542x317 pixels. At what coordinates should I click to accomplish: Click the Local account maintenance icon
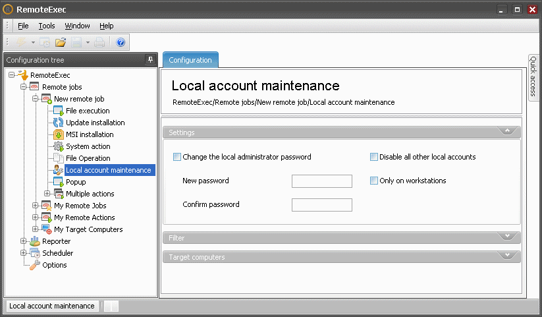click(59, 170)
